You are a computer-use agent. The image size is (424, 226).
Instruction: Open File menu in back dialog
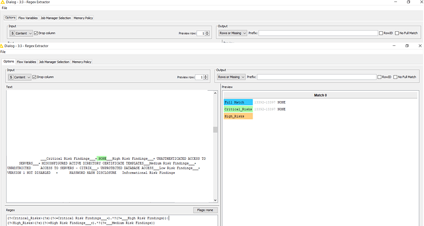pyautogui.click(x=4, y=8)
